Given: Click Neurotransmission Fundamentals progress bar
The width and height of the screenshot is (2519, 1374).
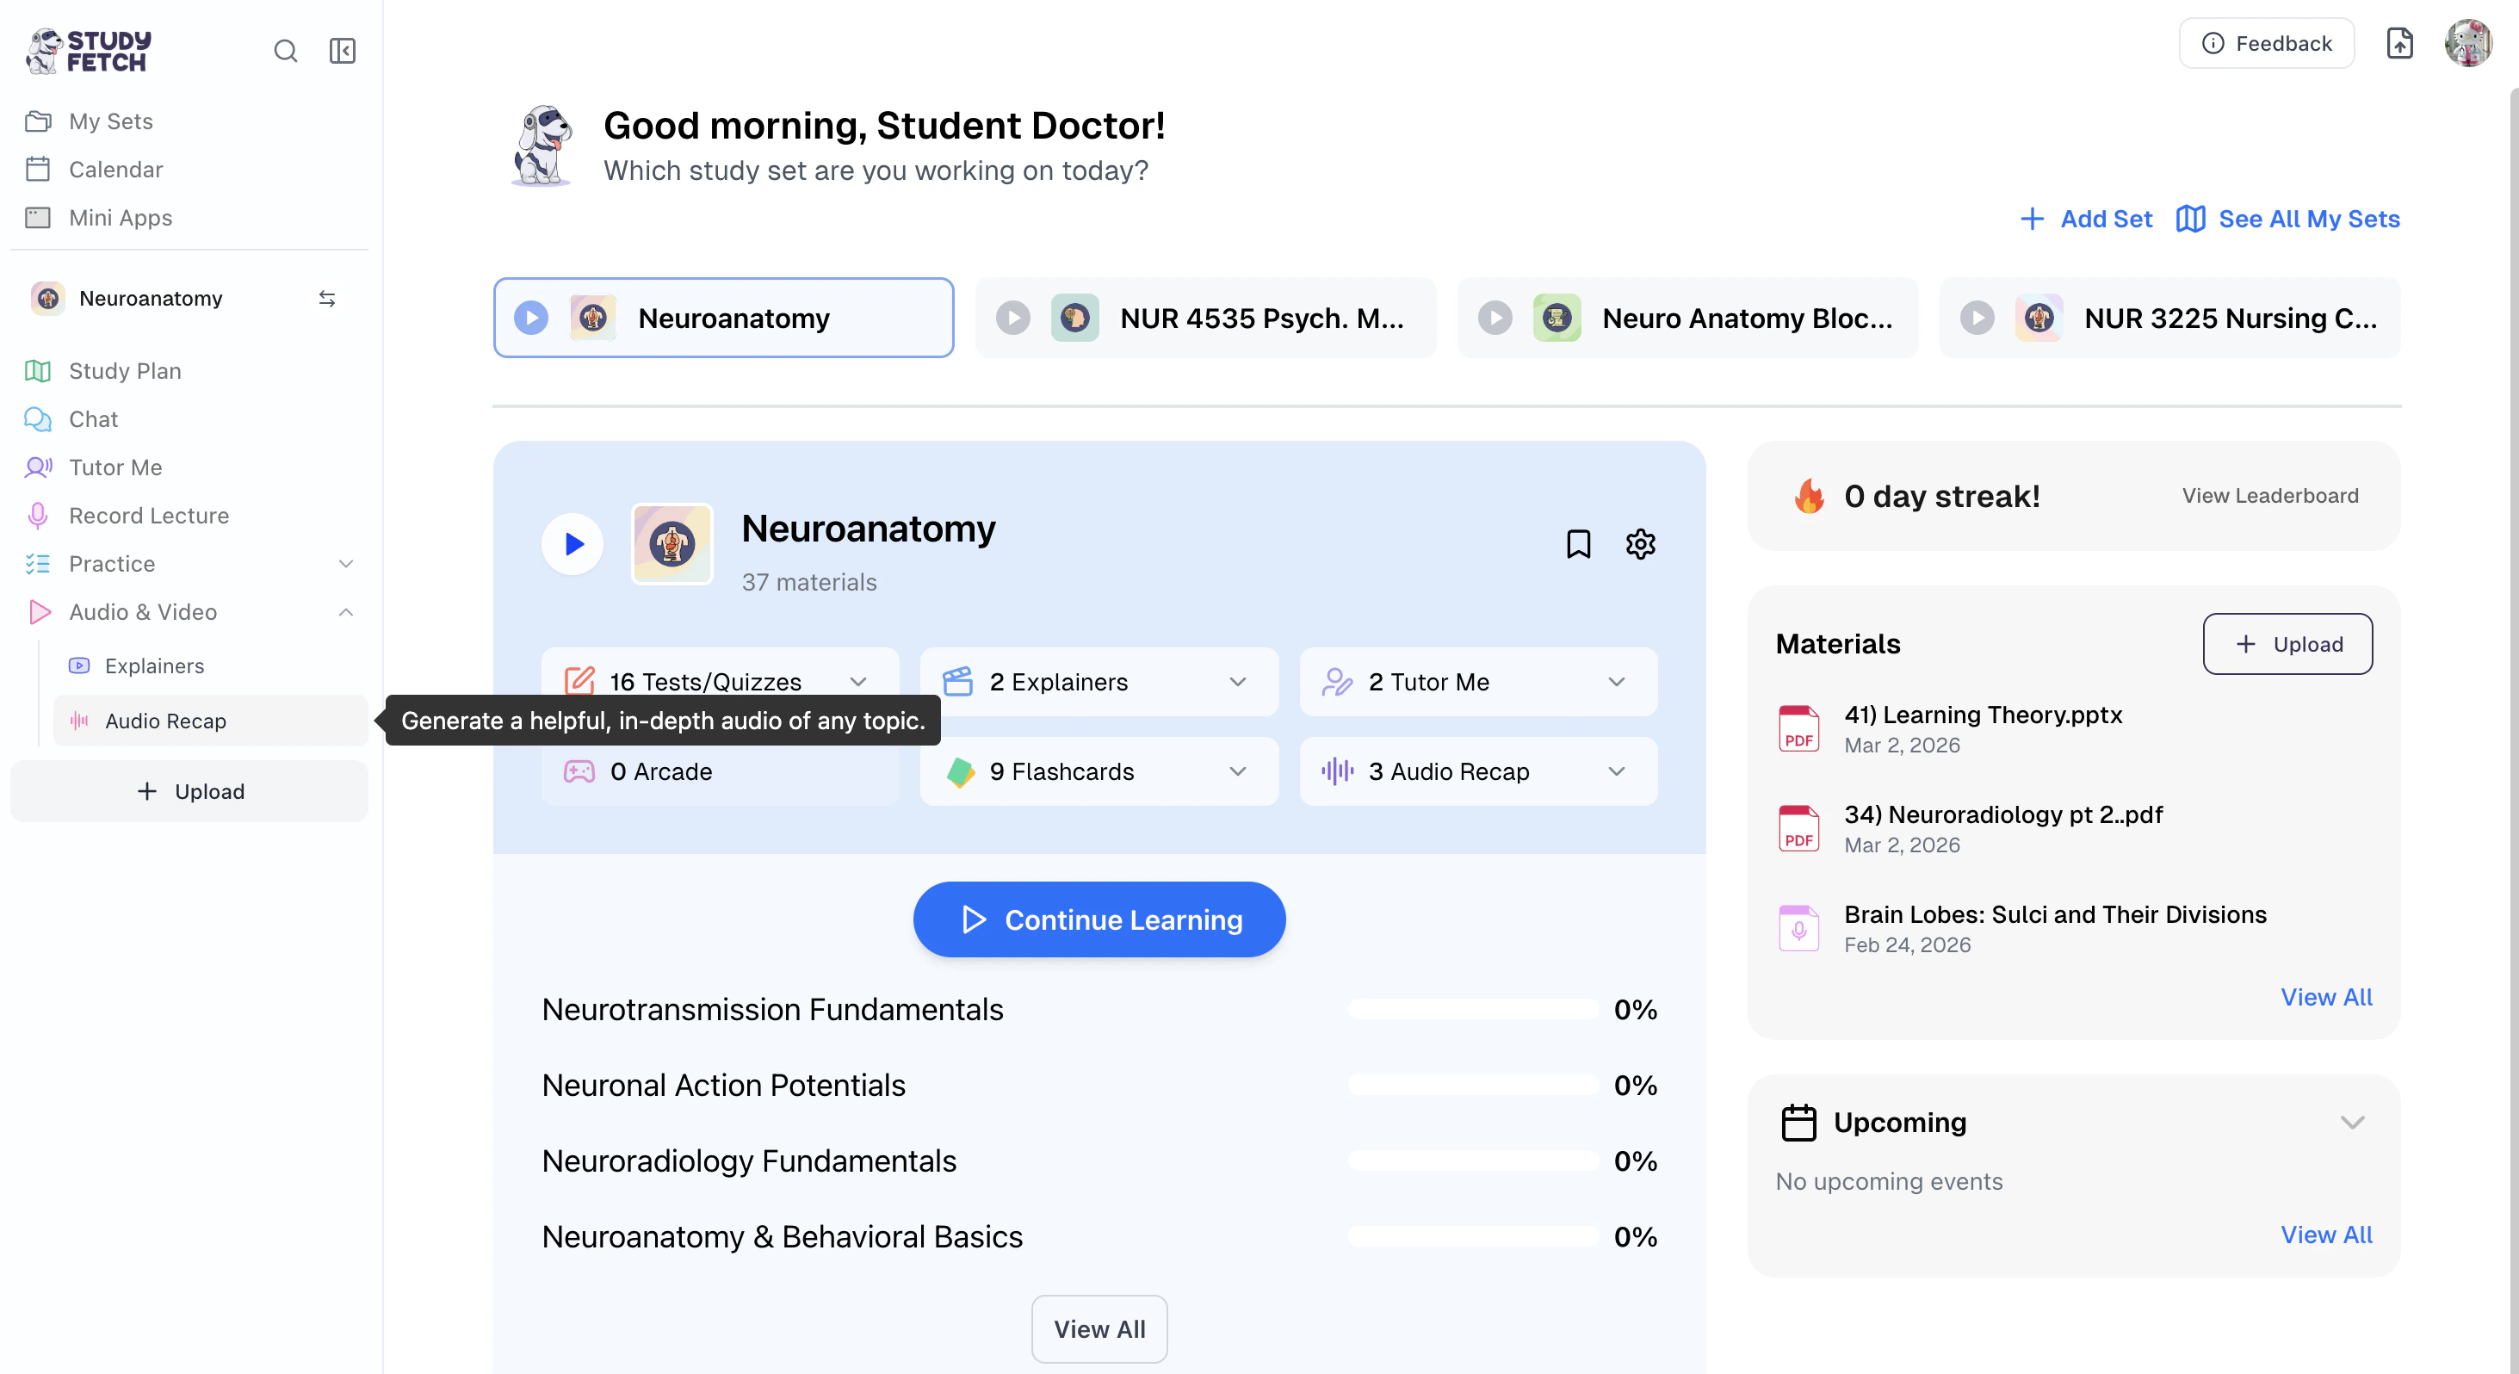Looking at the screenshot, I should [x=1473, y=1009].
